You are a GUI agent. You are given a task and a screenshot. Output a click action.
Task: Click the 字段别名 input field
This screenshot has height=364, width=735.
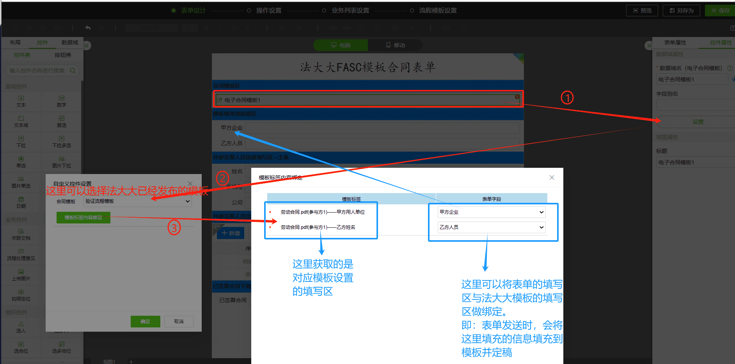[696, 105]
